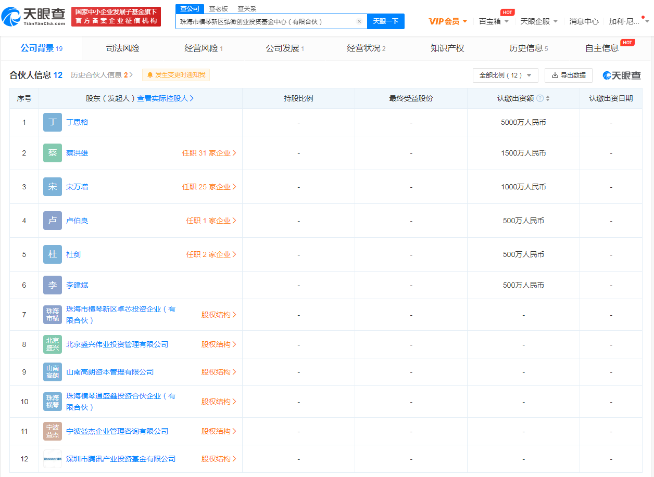Click the TianYanCha logo
Screen dimensions: 654x477
[33, 16]
